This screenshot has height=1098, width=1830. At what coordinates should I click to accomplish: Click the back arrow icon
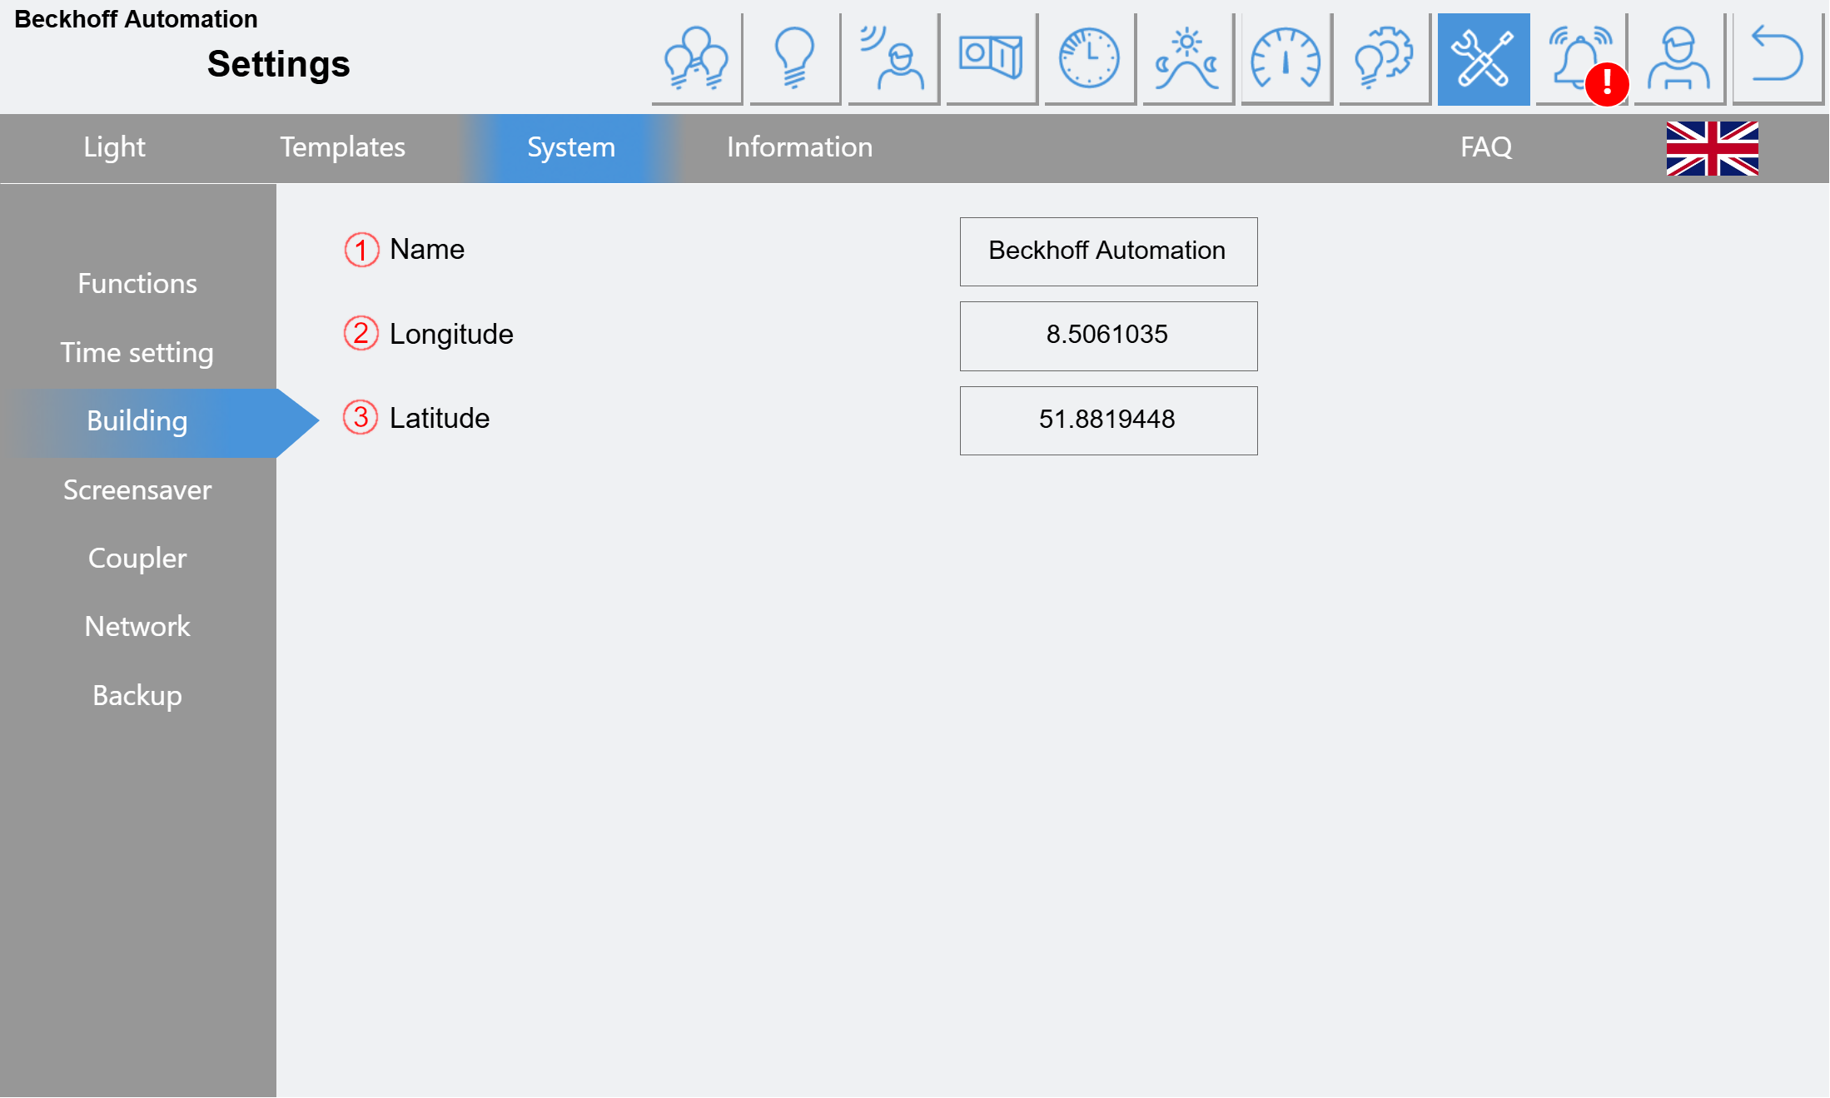[x=1778, y=59]
